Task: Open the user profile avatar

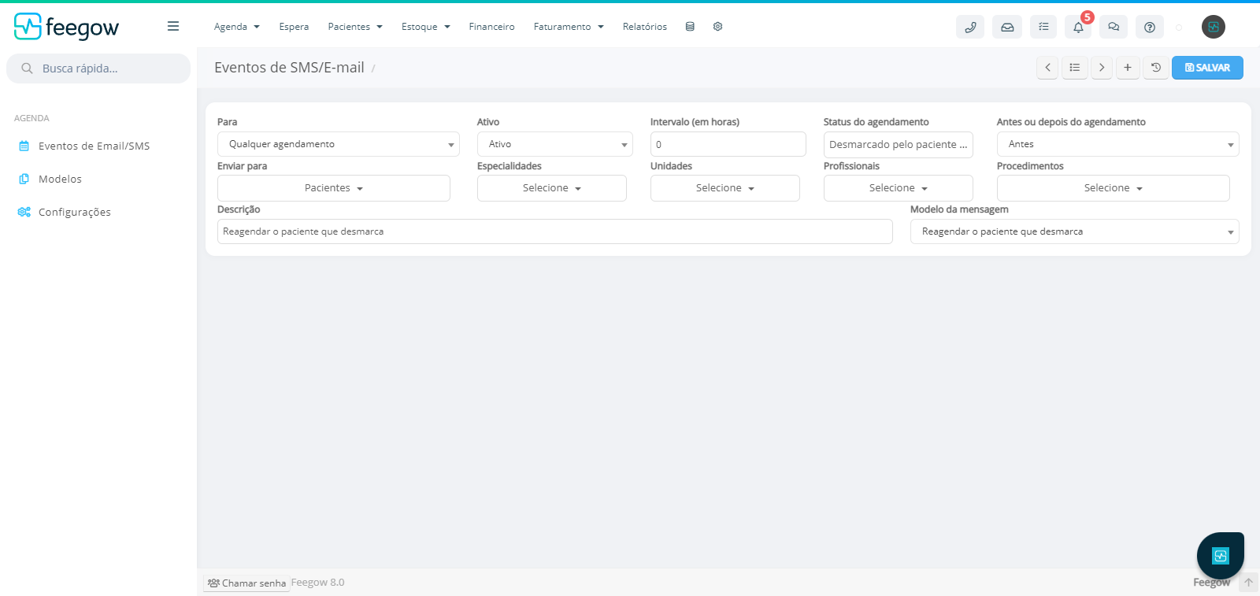Action: [x=1214, y=27]
